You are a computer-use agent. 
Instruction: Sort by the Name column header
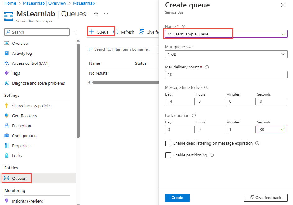coord(94,63)
